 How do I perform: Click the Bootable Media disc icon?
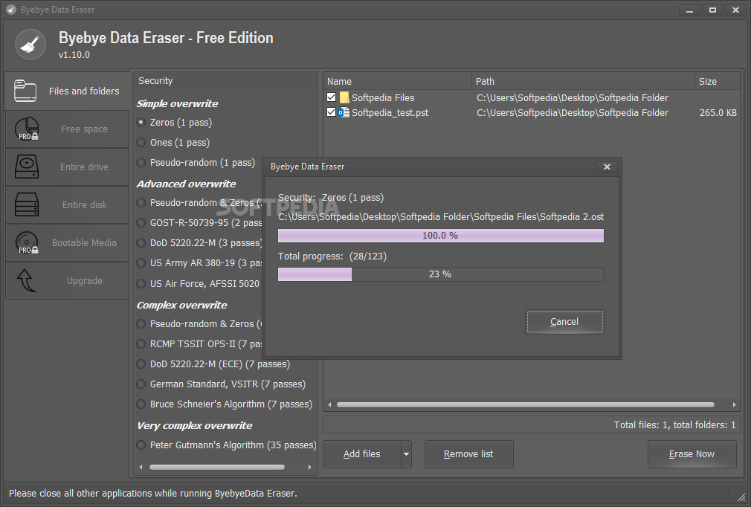26,243
